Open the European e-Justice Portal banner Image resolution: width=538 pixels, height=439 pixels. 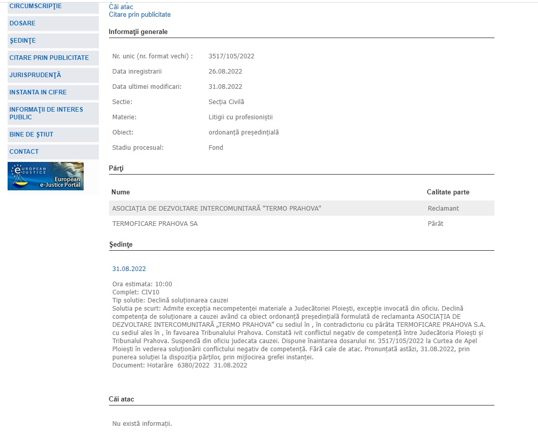click(x=46, y=176)
